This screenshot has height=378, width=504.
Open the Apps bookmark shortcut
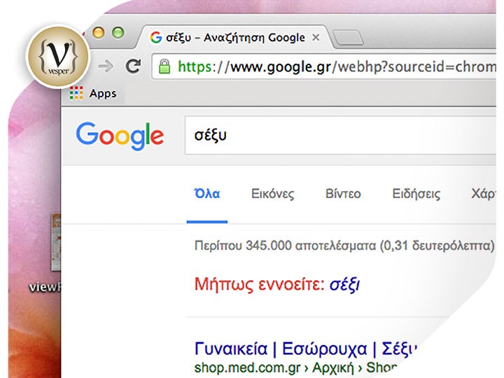[93, 93]
